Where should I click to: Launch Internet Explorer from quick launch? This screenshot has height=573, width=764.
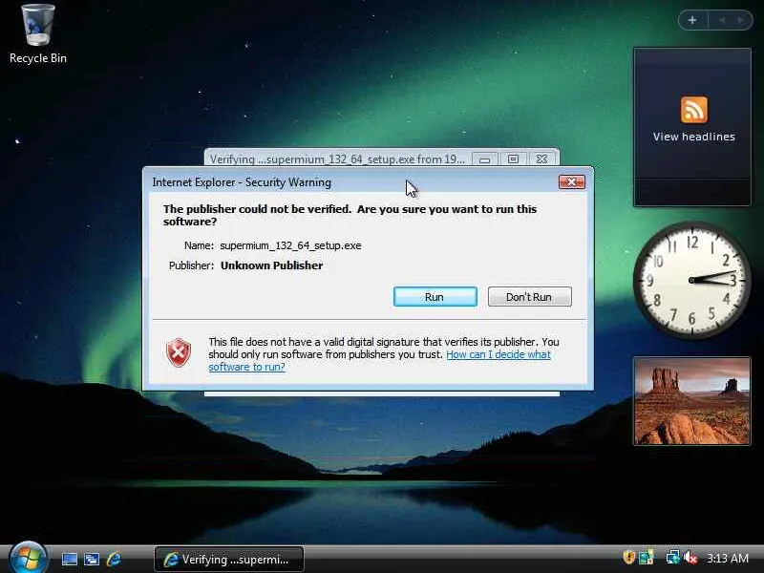(114, 559)
